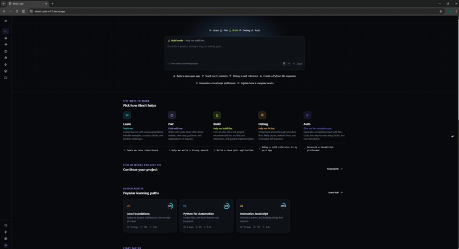Click the Java Foundations progress ring
The image size is (459, 249).
tap(170, 206)
